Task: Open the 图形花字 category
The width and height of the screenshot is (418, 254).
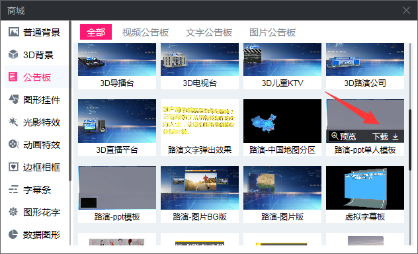Action: 36,212
